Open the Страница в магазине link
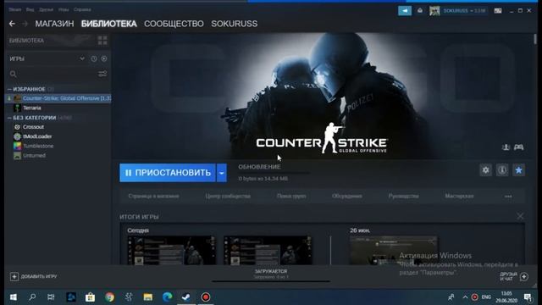This screenshot has width=542, height=305. pyautogui.click(x=153, y=196)
